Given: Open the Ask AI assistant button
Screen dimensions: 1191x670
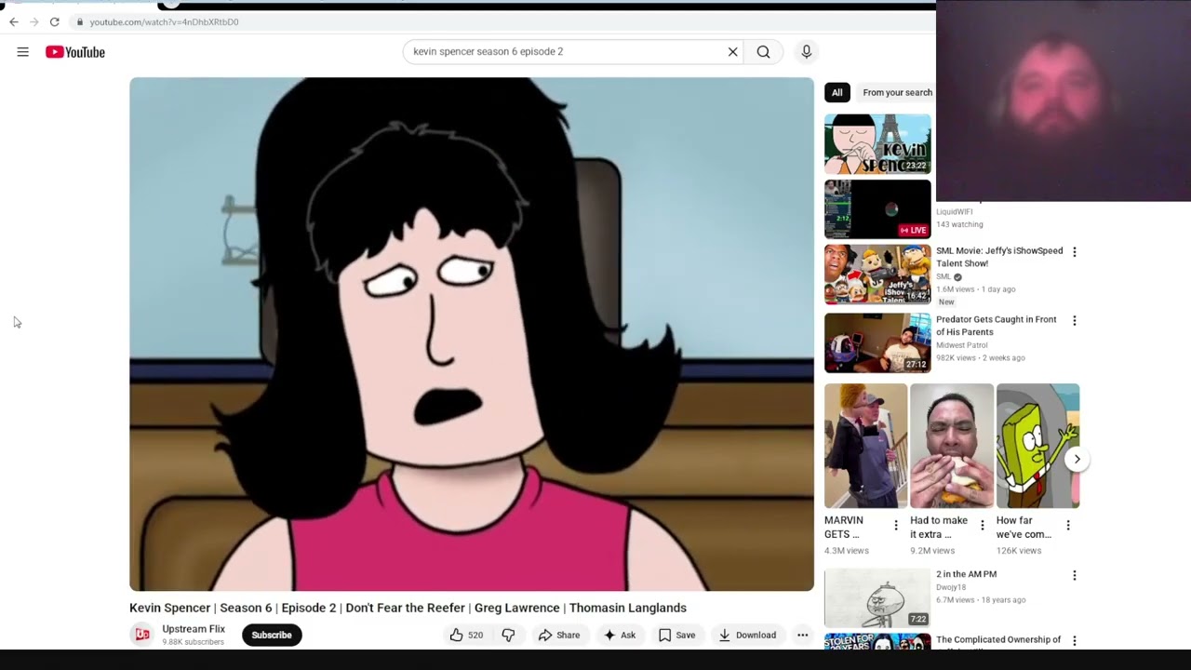Looking at the screenshot, I should (x=620, y=635).
